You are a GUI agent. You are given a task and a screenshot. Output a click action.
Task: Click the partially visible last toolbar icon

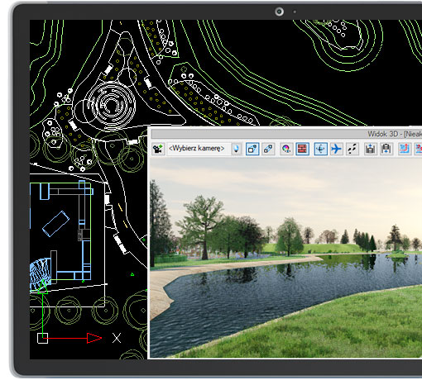(x=418, y=149)
